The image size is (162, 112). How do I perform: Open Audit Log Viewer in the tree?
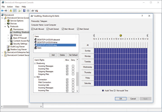point(17,46)
